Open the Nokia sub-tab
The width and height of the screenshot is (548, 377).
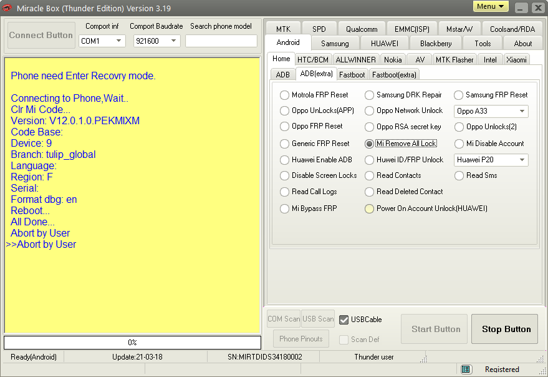(393, 59)
